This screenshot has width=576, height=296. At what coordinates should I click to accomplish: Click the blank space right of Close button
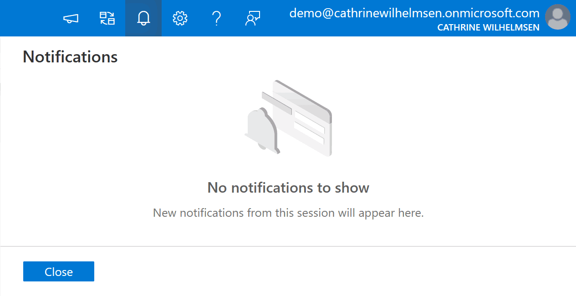coord(319,272)
